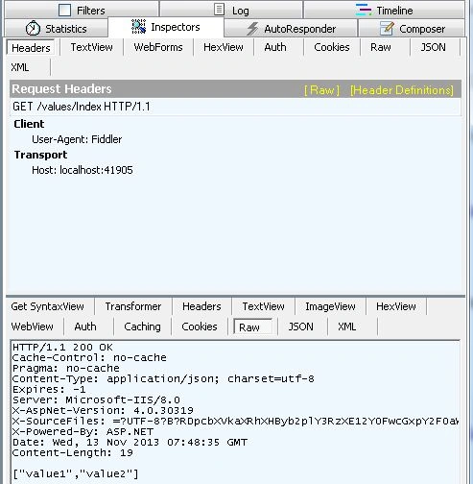Click the Inspectors magnifier icon
473x484 pixels.
click(139, 27)
